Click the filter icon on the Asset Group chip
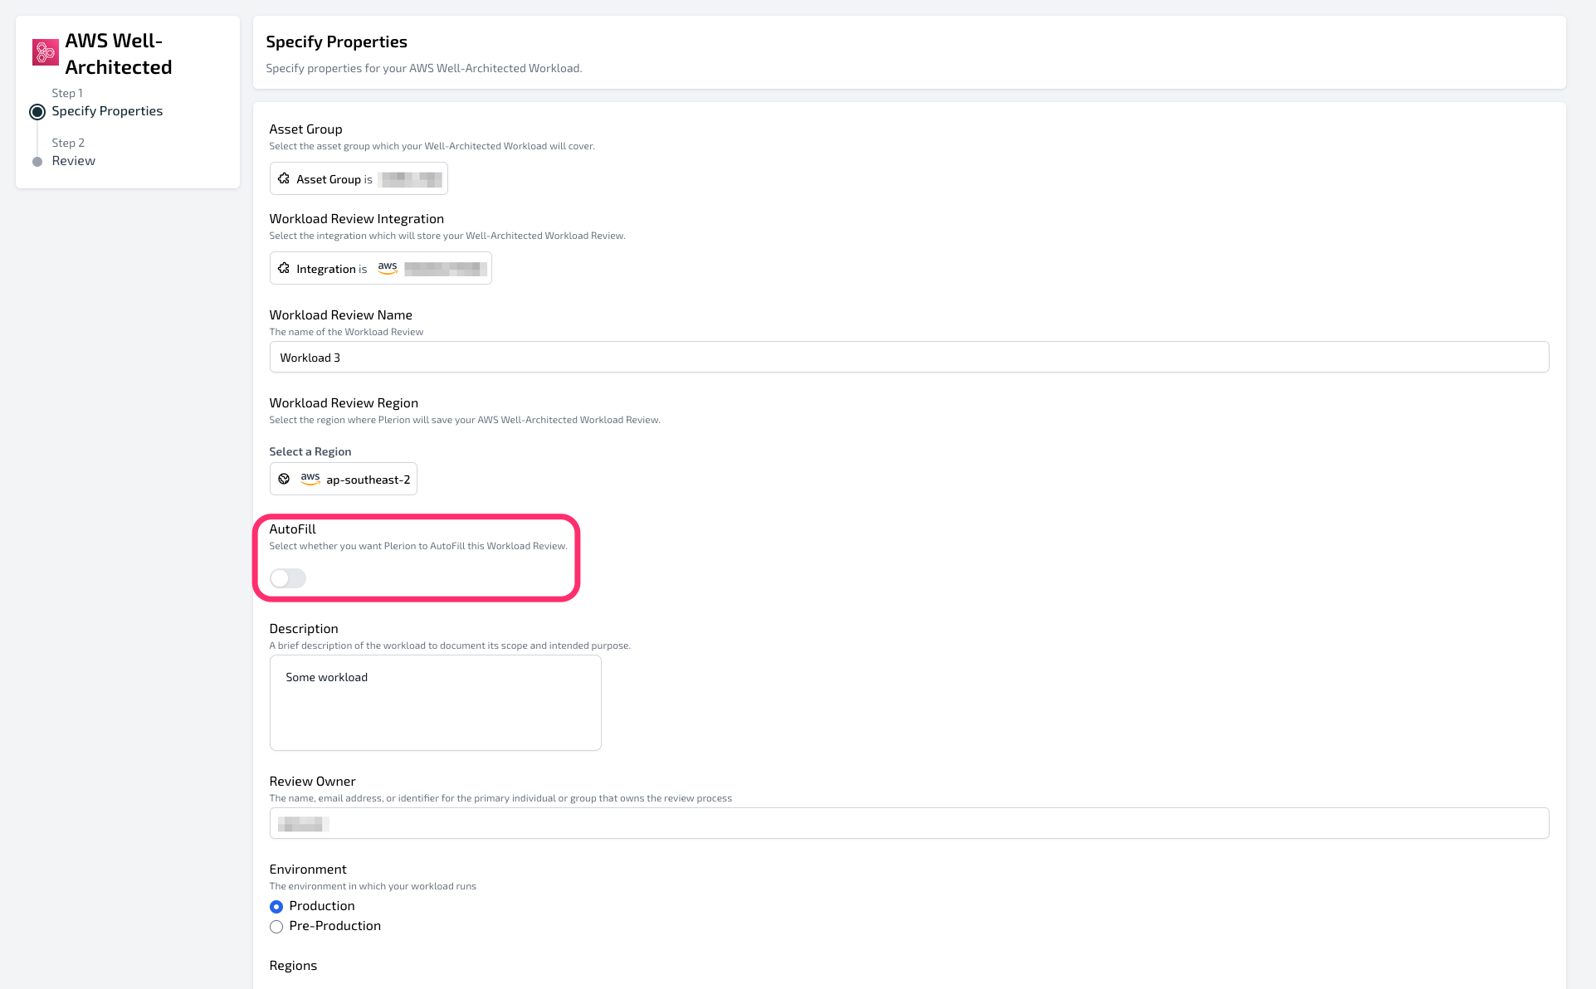This screenshot has height=989, width=1596. coord(285,178)
